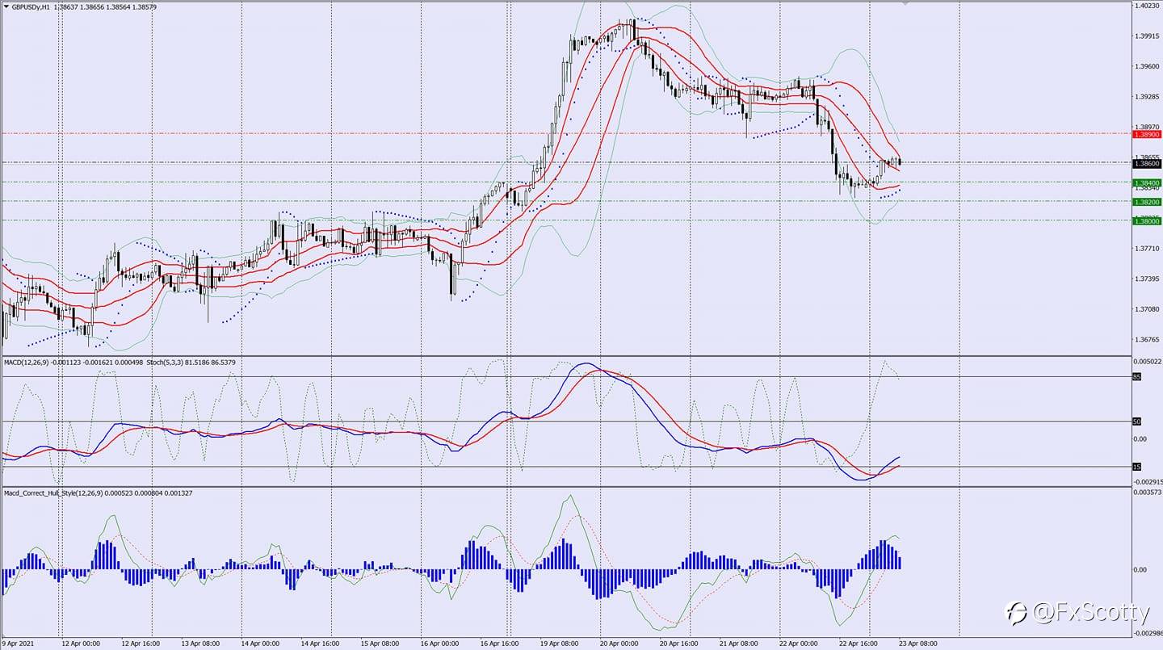Image resolution: width=1163 pixels, height=650 pixels.
Task: Click the 1.36765 price axis value
Action: pyautogui.click(x=1147, y=340)
